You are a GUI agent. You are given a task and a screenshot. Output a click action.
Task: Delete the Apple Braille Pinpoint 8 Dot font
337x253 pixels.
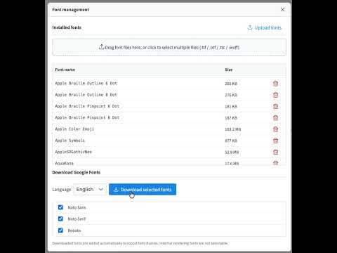(x=275, y=117)
